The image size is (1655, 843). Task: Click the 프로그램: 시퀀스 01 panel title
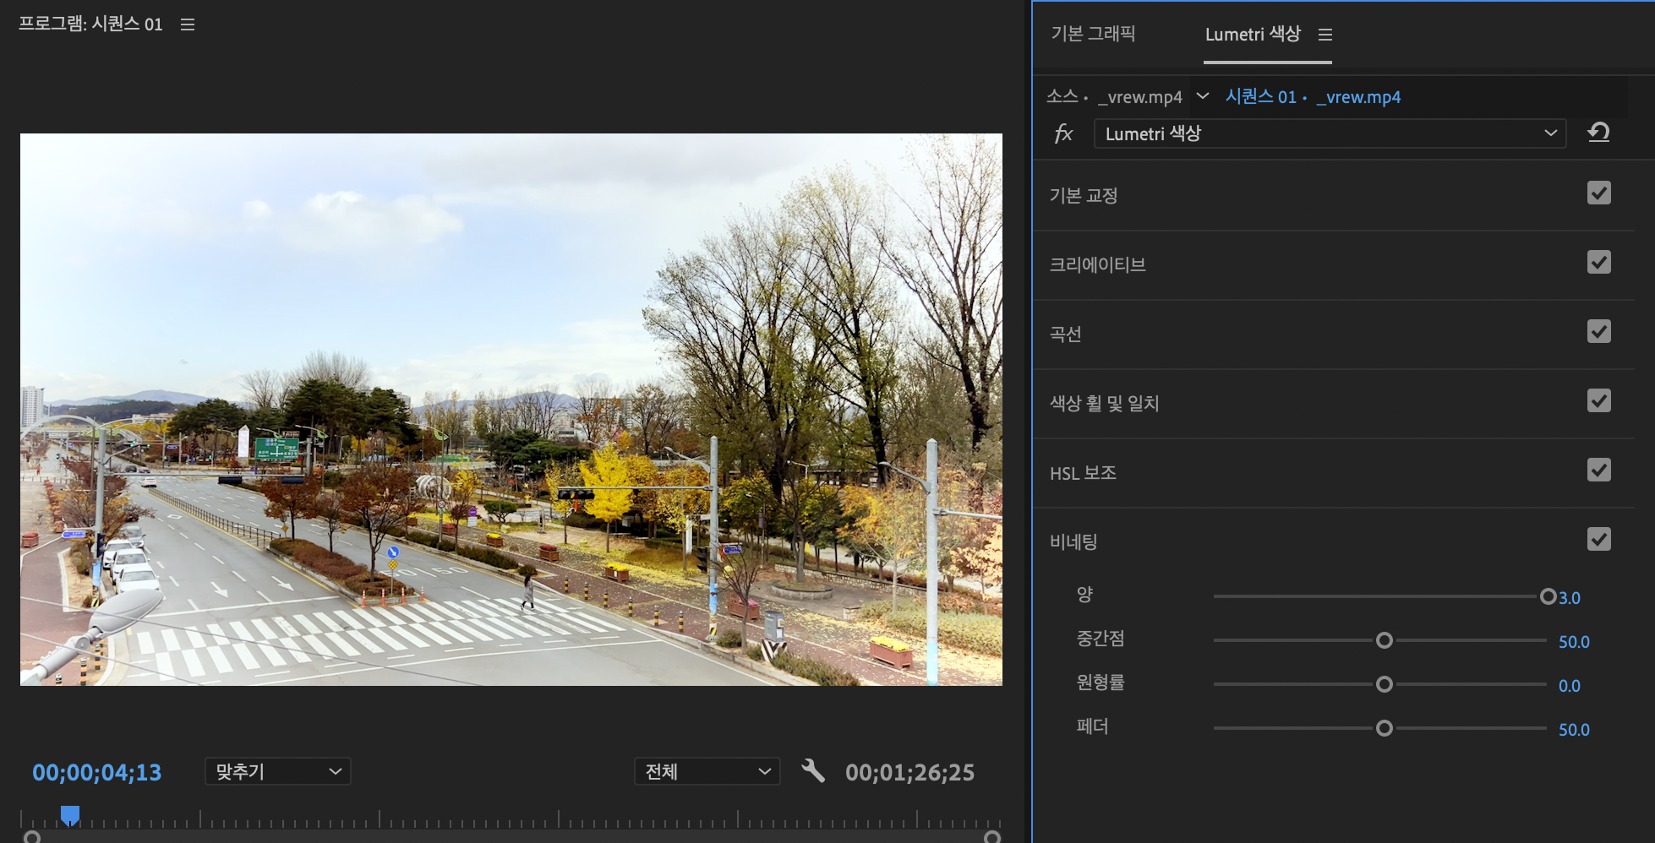point(90,24)
